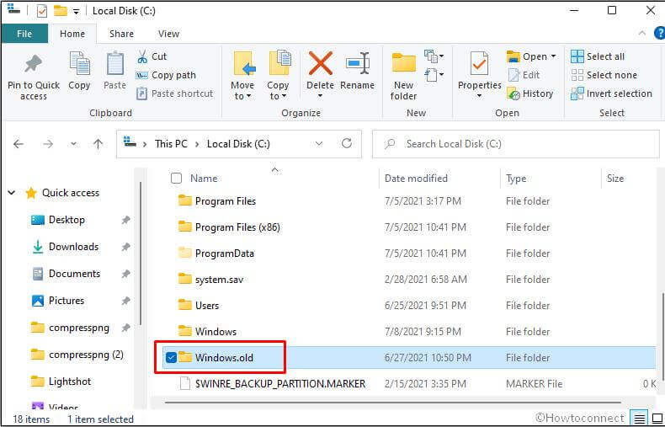Click the Cut scissors command

pos(152,56)
